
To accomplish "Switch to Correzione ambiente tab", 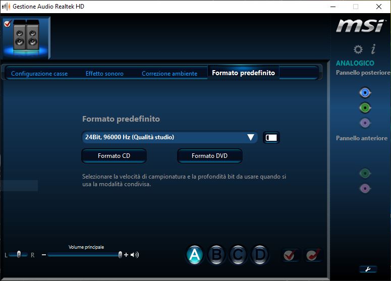I will tap(170, 74).
